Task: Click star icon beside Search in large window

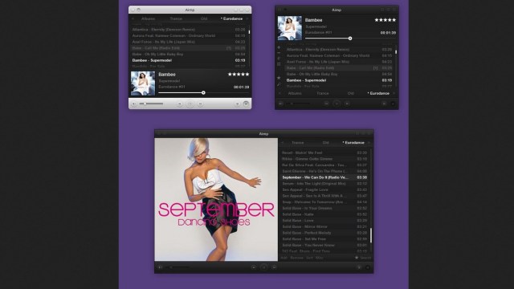Action: click(357, 258)
